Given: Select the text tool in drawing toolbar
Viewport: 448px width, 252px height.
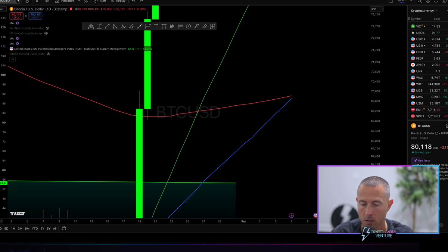Looking at the screenshot, I should (156, 26).
